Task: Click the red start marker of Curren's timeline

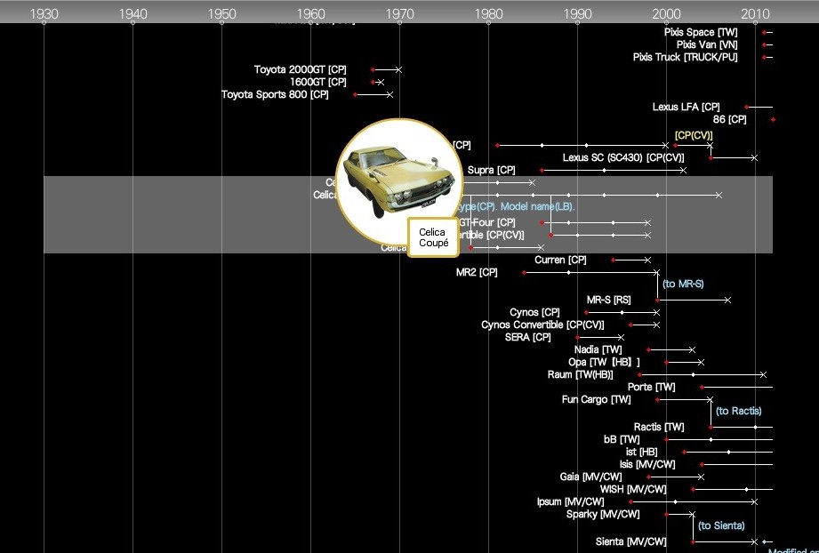Action: coord(612,260)
